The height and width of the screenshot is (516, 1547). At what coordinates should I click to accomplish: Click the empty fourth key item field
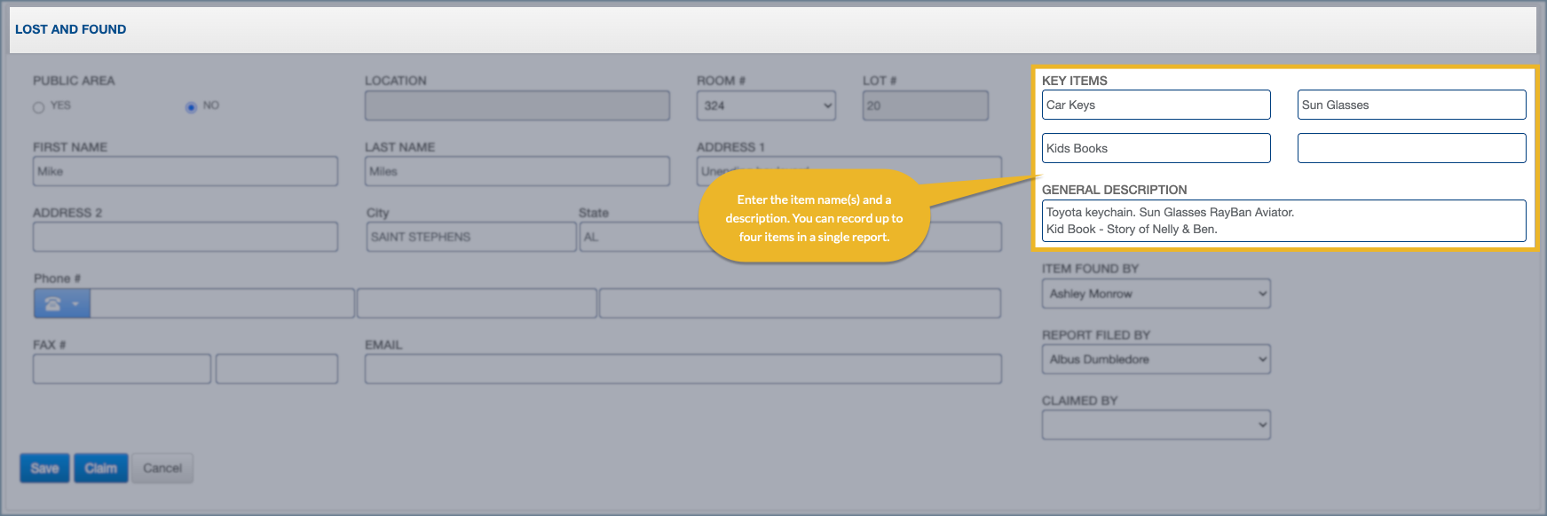[x=1410, y=148]
